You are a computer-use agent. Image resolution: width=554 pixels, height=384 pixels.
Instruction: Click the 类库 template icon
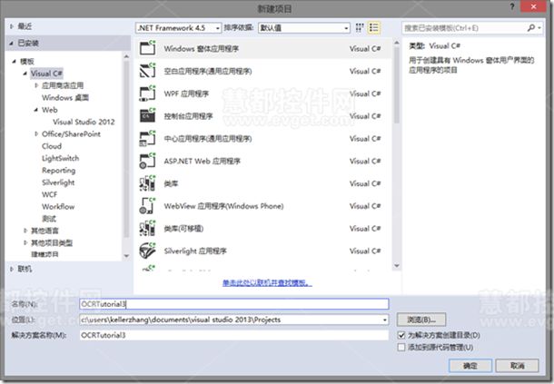(x=147, y=183)
